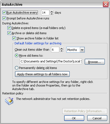This screenshot has height=124, width=110.
Task: Toggle Run AutoArchive every checkbox
Action: click(4, 13)
